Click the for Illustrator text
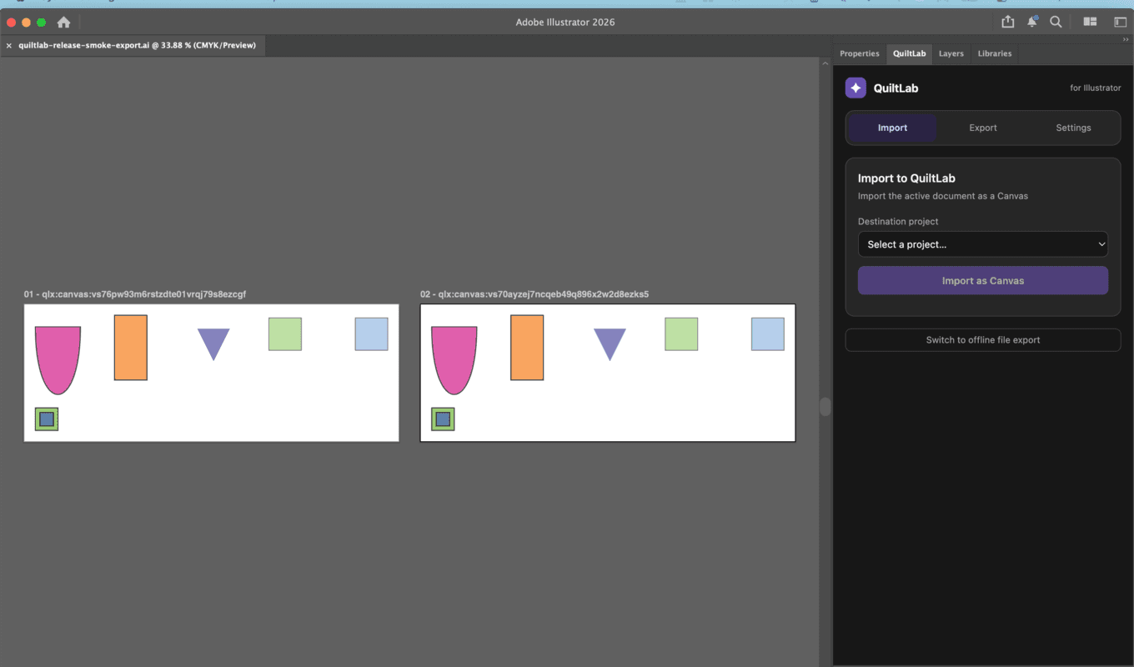 click(1096, 88)
